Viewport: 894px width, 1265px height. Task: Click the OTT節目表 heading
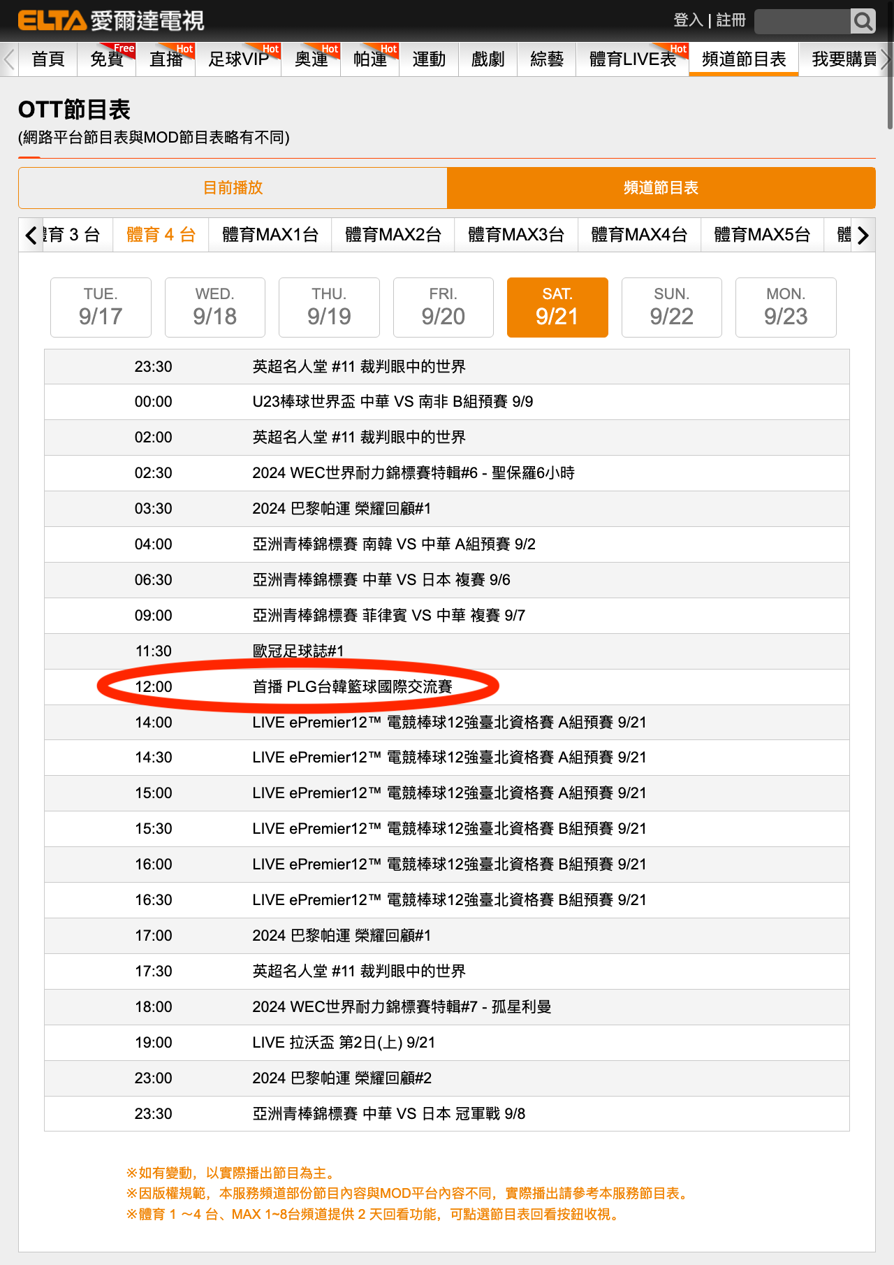tap(74, 110)
